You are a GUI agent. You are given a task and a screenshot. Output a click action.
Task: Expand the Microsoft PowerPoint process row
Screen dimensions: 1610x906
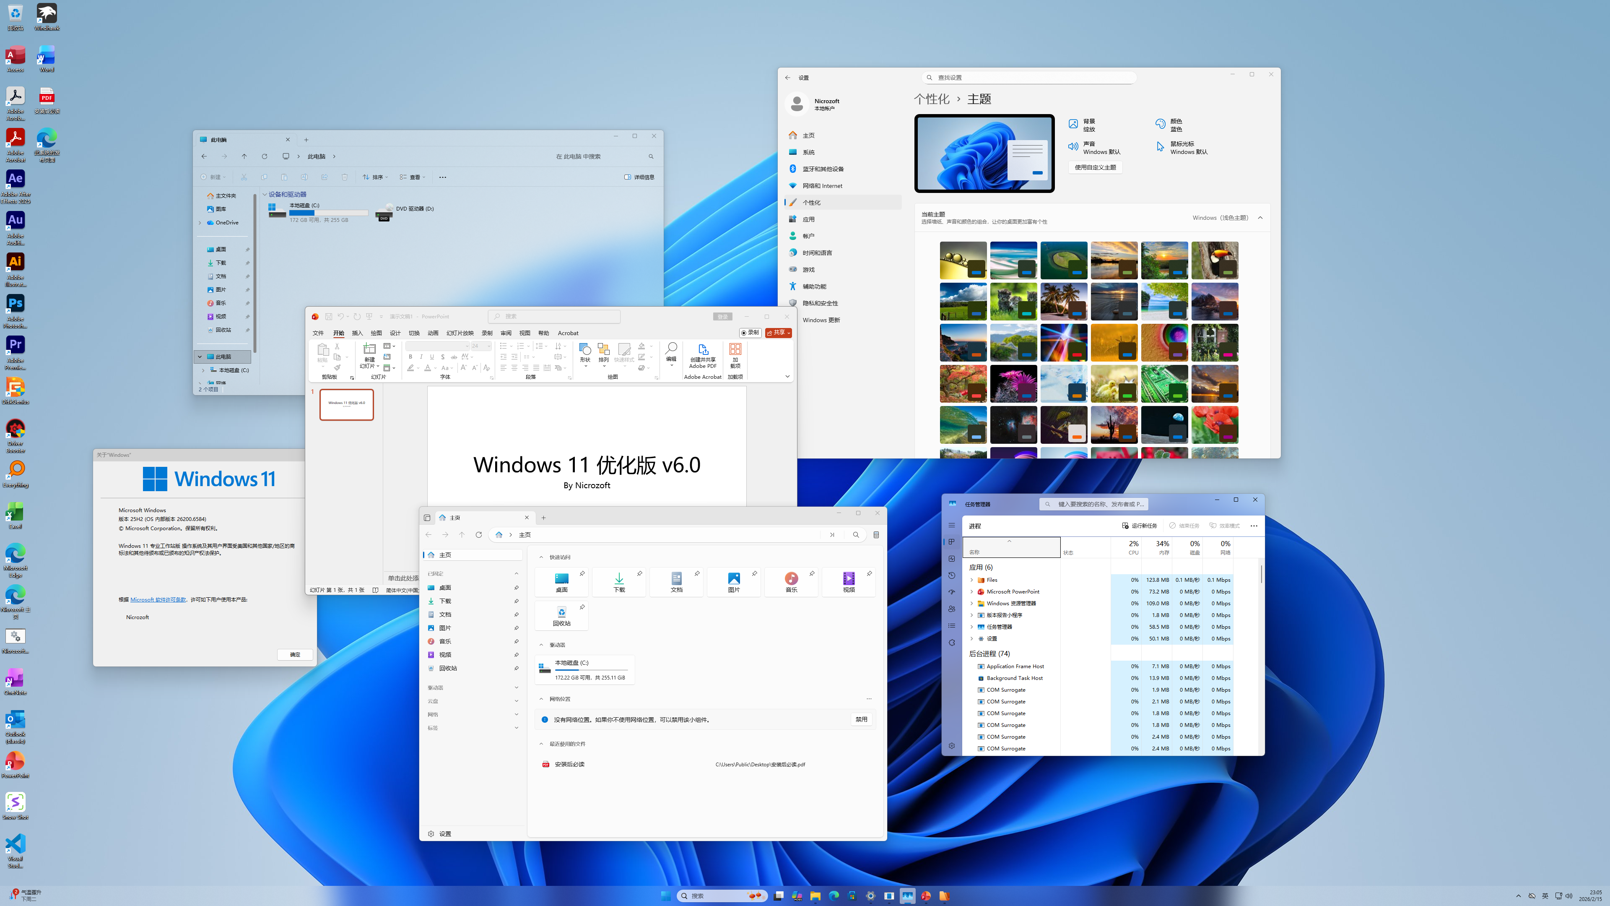click(x=971, y=591)
